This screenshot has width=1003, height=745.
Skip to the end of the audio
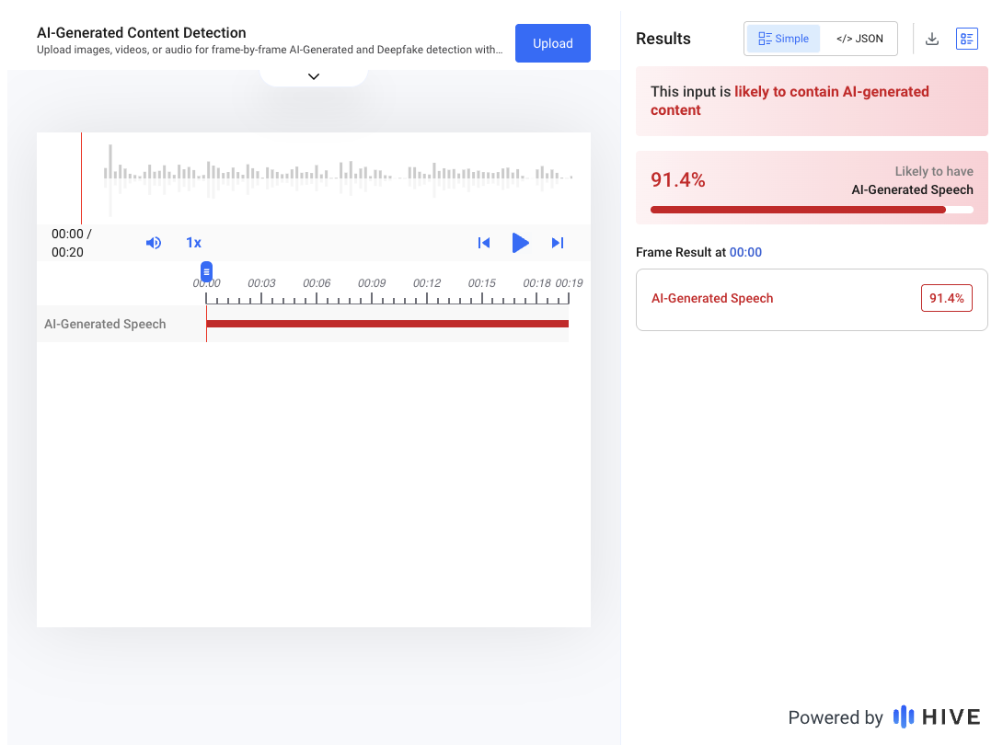(x=558, y=243)
